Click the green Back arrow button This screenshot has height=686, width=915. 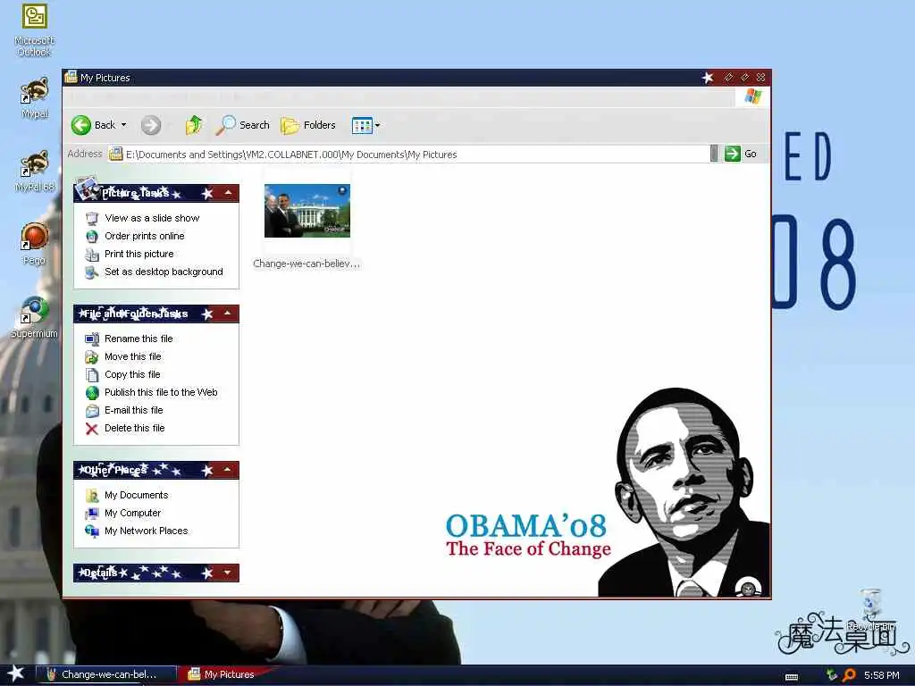(x=81, y=125)
